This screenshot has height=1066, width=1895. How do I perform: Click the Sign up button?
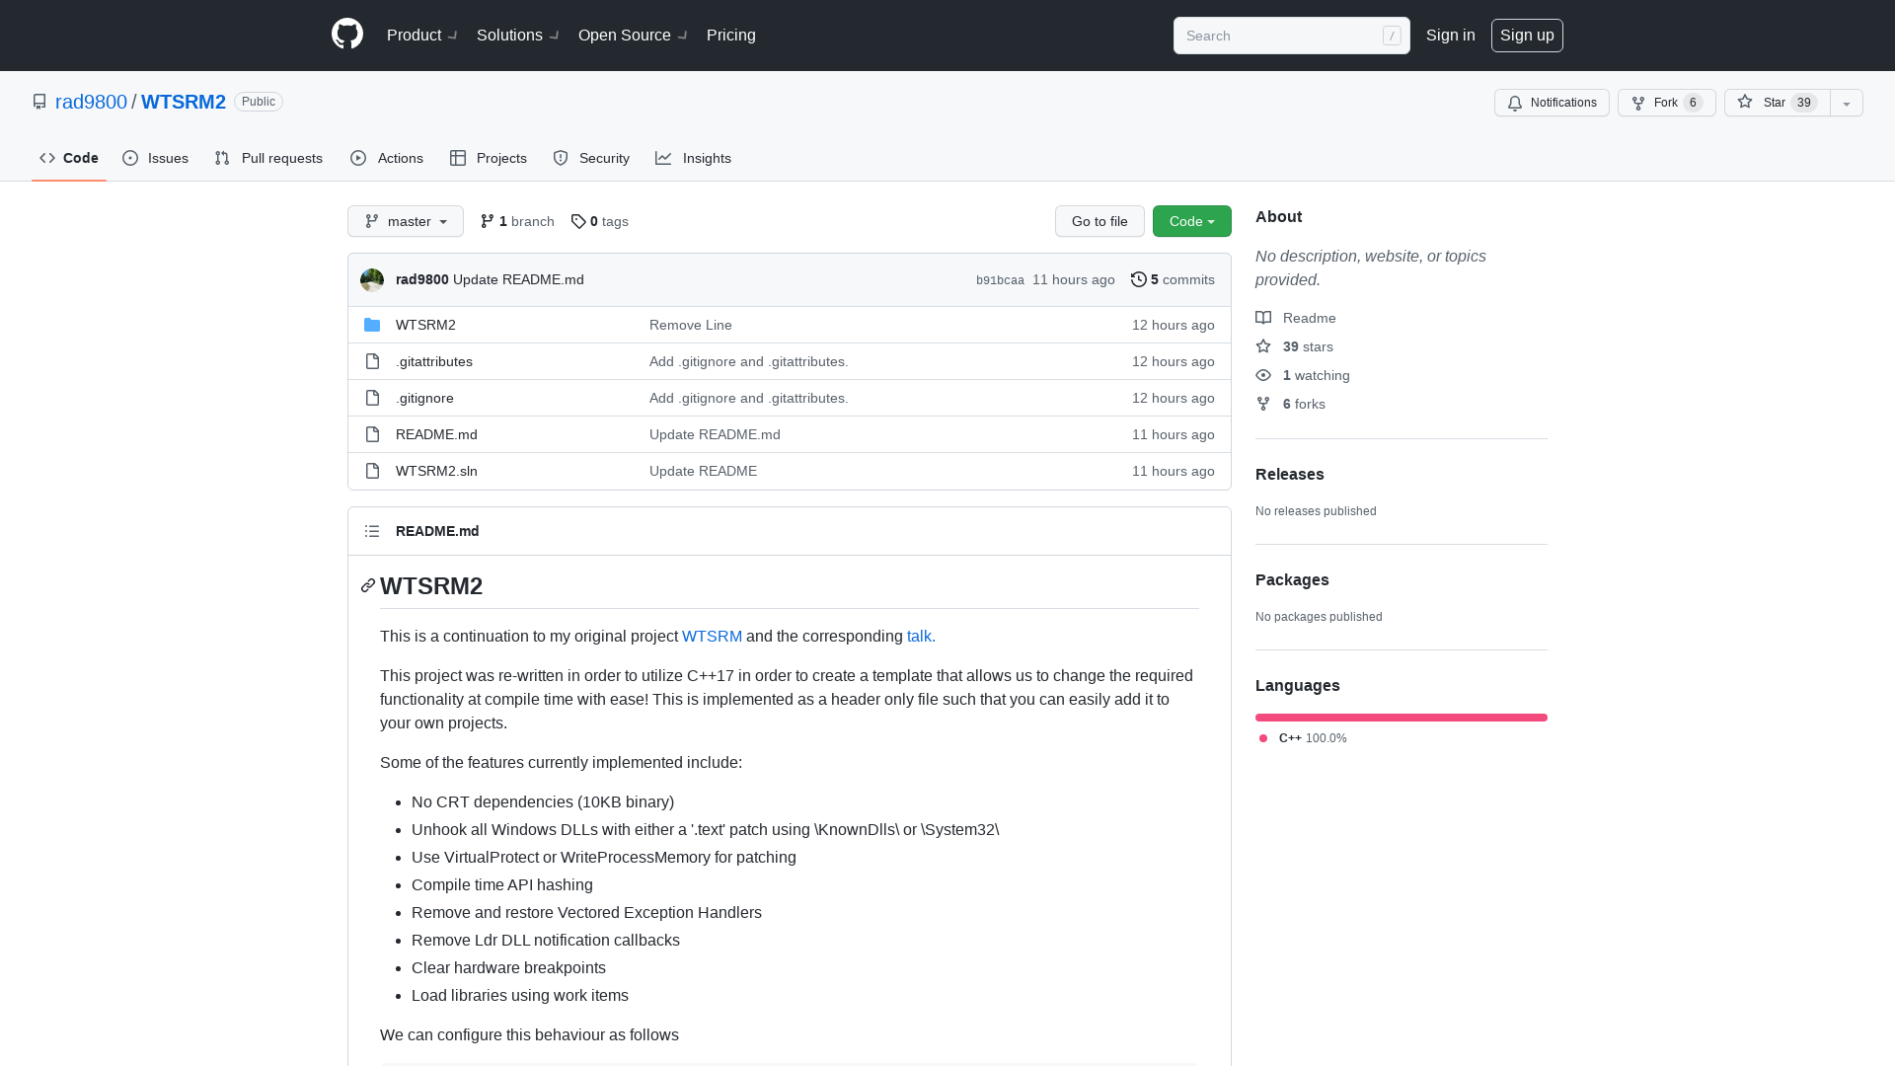[x=1527, y=36]
